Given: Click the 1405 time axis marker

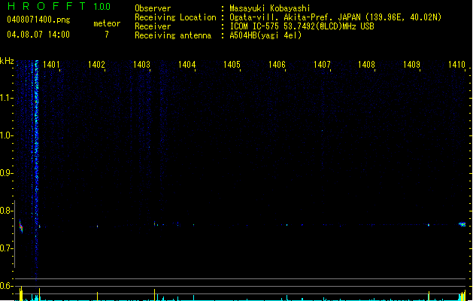Looking at the screenshot, I should pos(232,65).
